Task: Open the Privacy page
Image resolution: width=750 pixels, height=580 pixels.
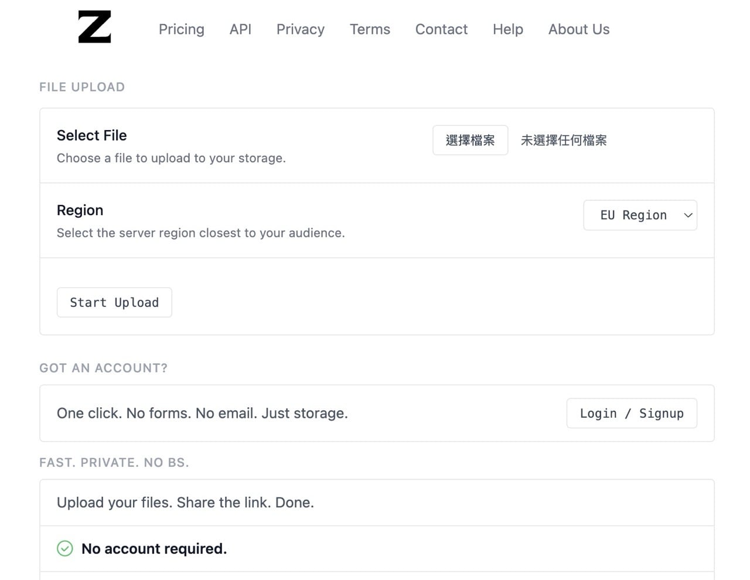Action: (x=300, y=29)
